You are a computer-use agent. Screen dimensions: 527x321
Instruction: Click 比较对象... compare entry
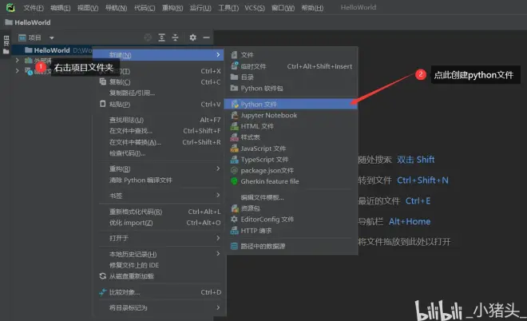click(x=160, y=292)
